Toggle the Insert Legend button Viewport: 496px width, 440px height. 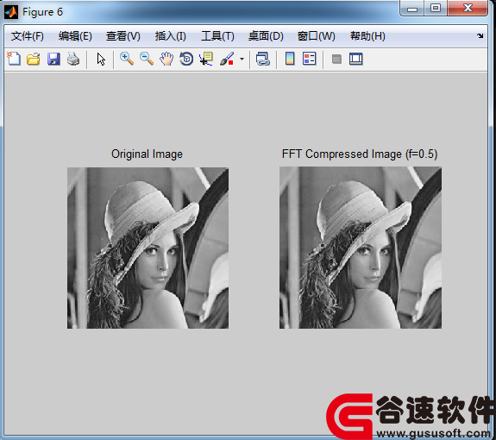(310, 59)
